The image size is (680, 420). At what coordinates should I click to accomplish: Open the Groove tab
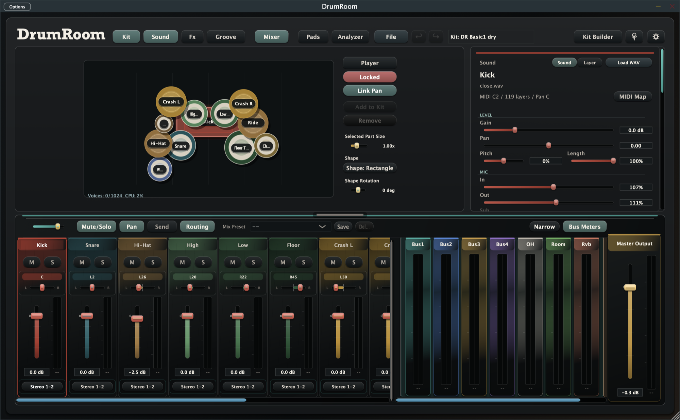coord(226,37)
